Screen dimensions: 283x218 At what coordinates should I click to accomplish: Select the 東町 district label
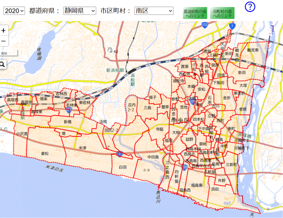click(x=231, y=128)
